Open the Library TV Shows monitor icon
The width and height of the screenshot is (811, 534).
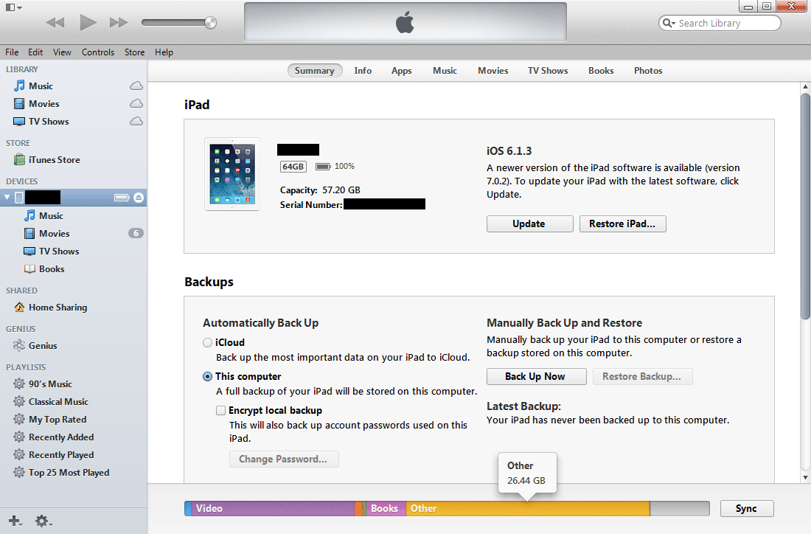pyautogui.click(x=19, y=122)
